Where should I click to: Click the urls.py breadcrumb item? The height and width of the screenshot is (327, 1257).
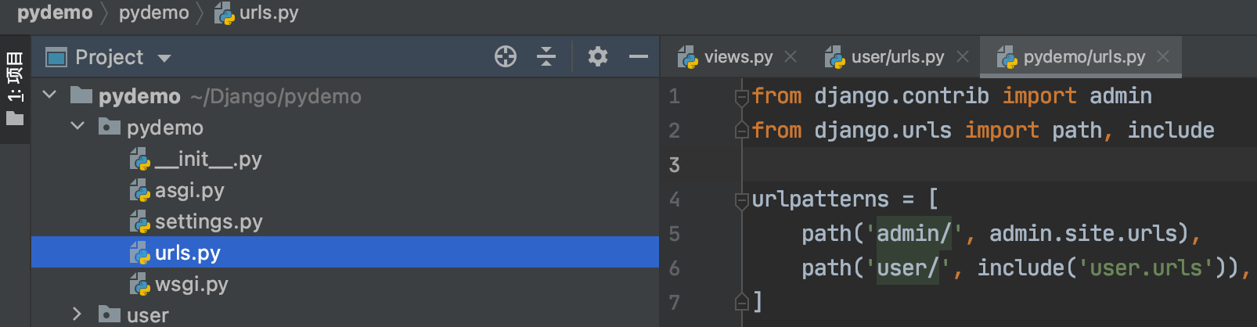pyautogui.click(x=268, y=13)
